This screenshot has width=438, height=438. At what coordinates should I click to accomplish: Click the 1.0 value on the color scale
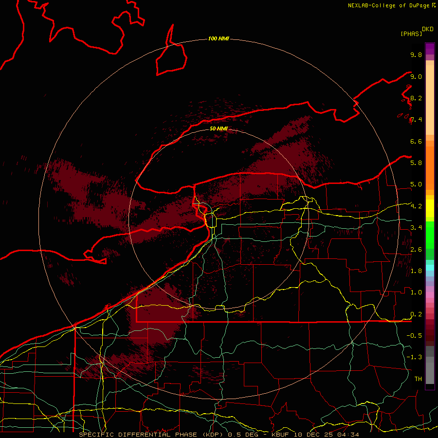pyautogui.click(x=416, y=292)
